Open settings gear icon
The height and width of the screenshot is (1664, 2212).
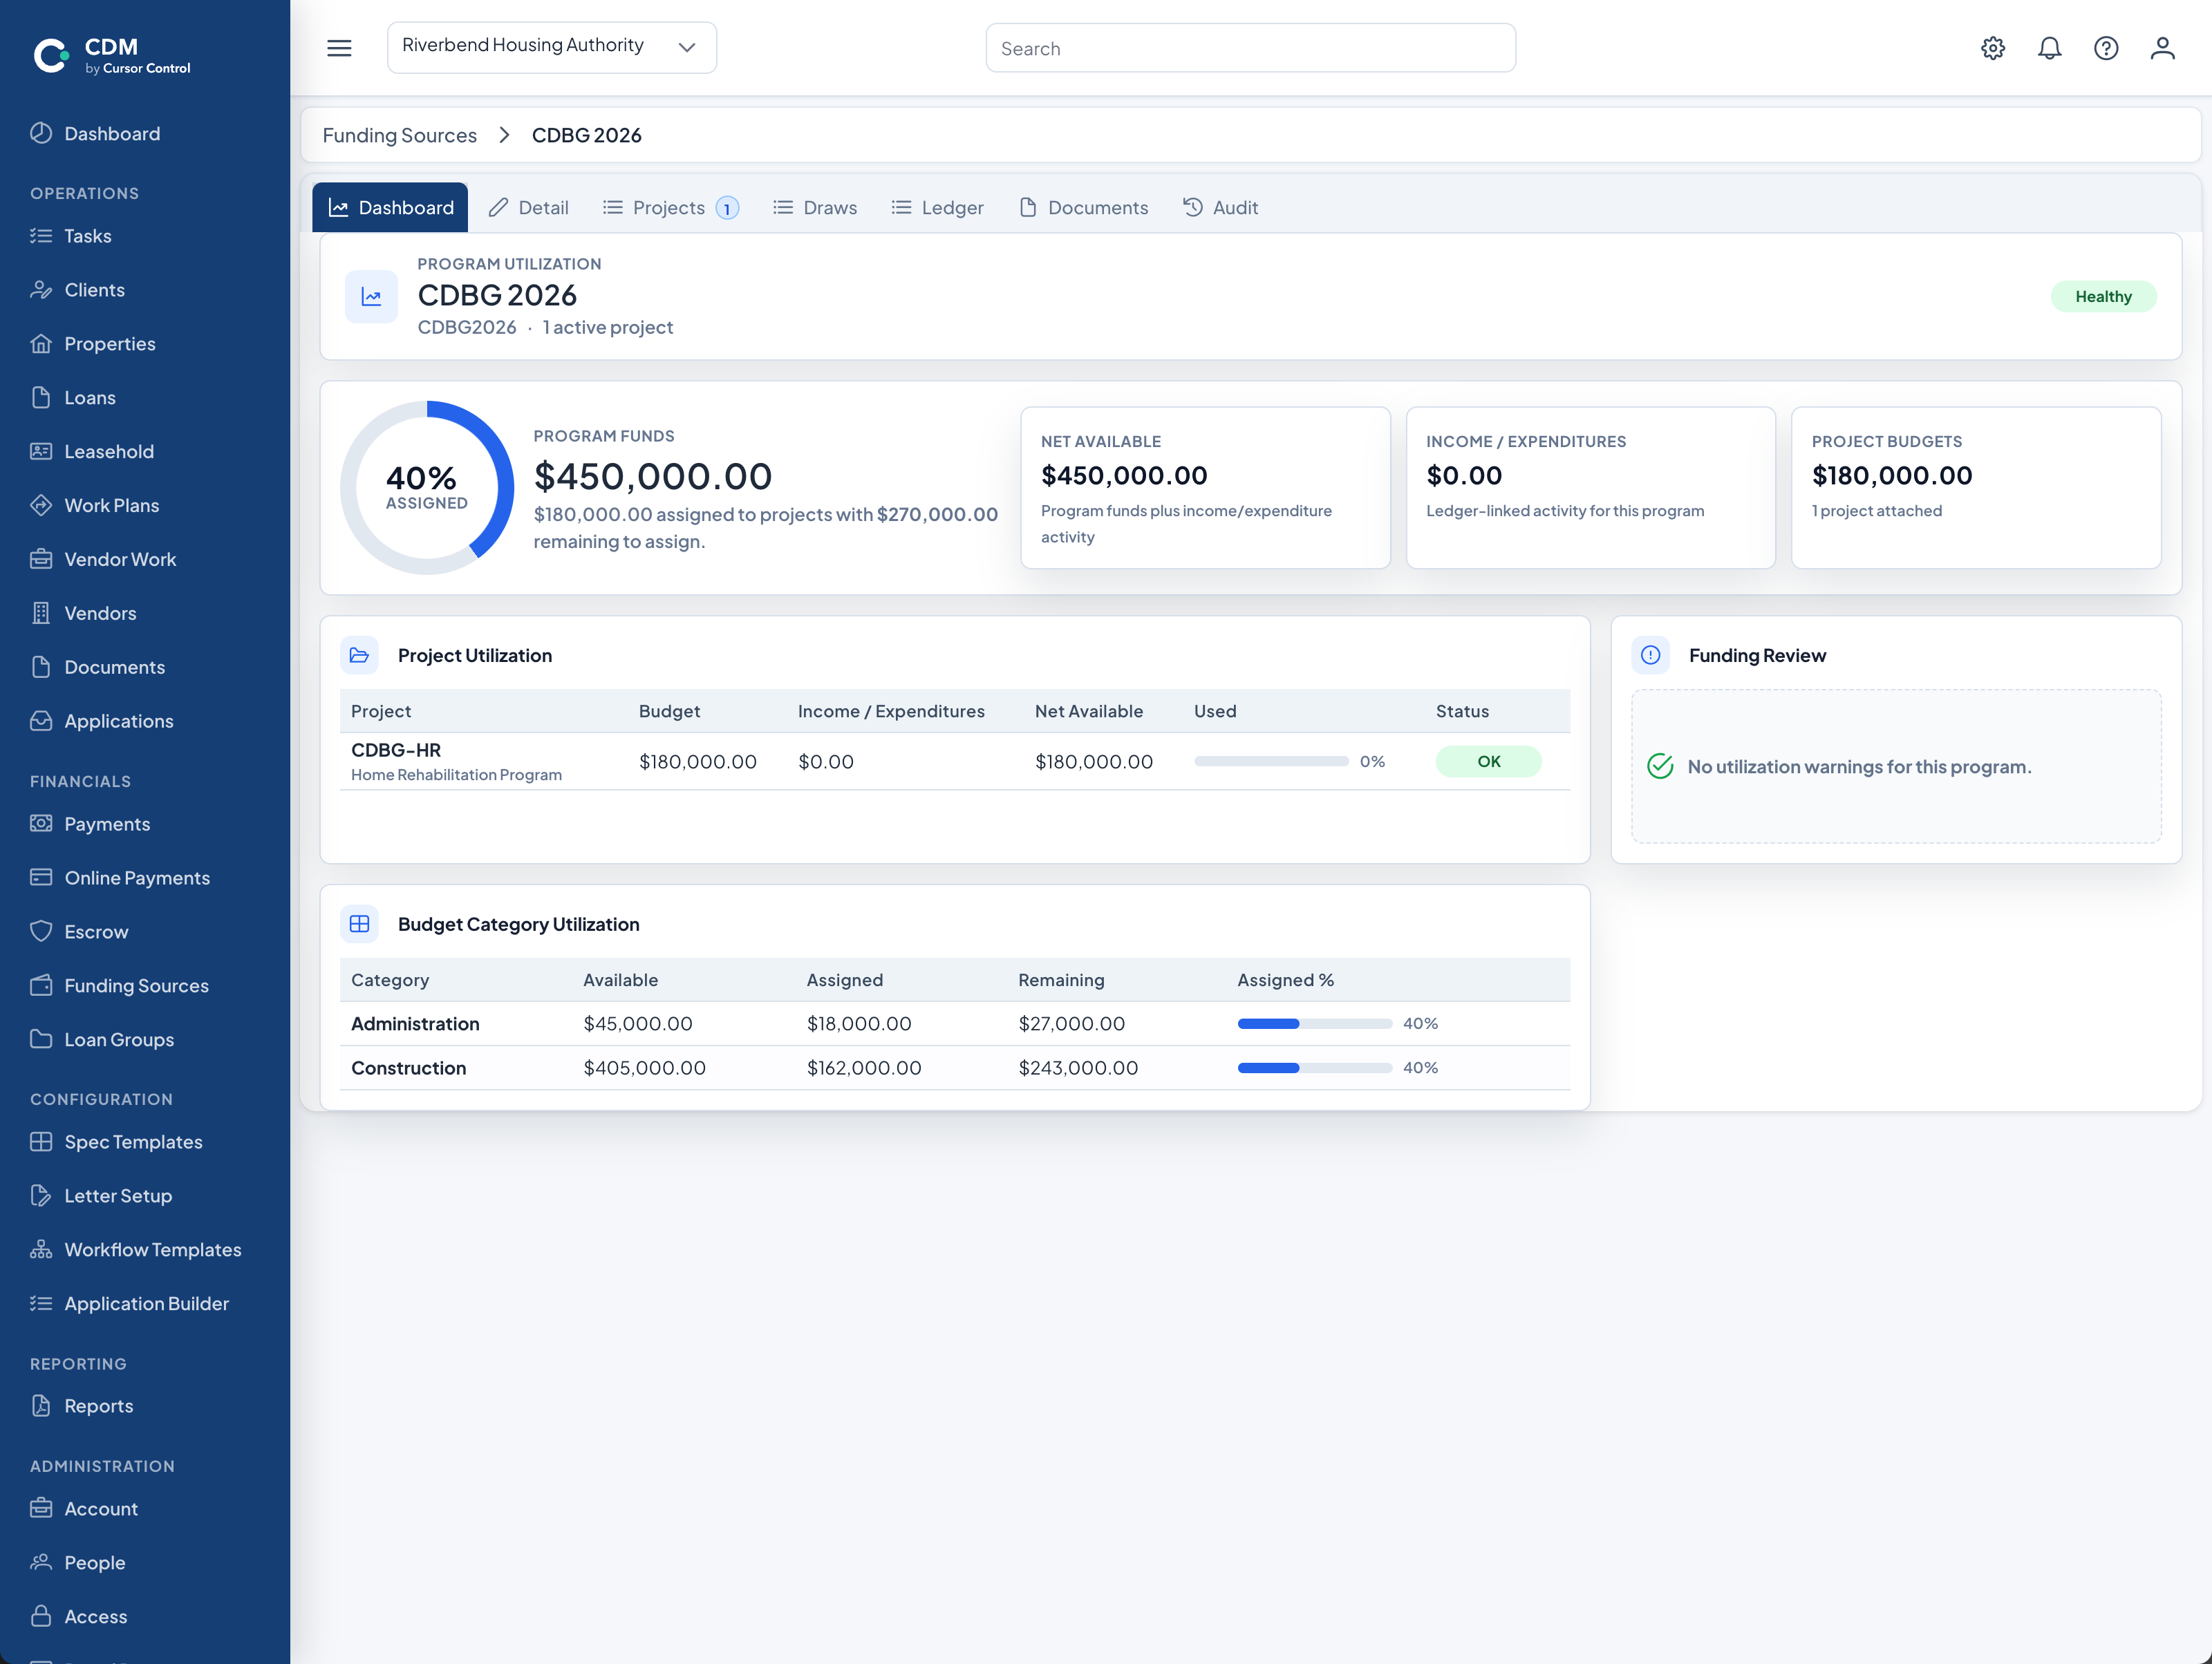pos(1992,48)
